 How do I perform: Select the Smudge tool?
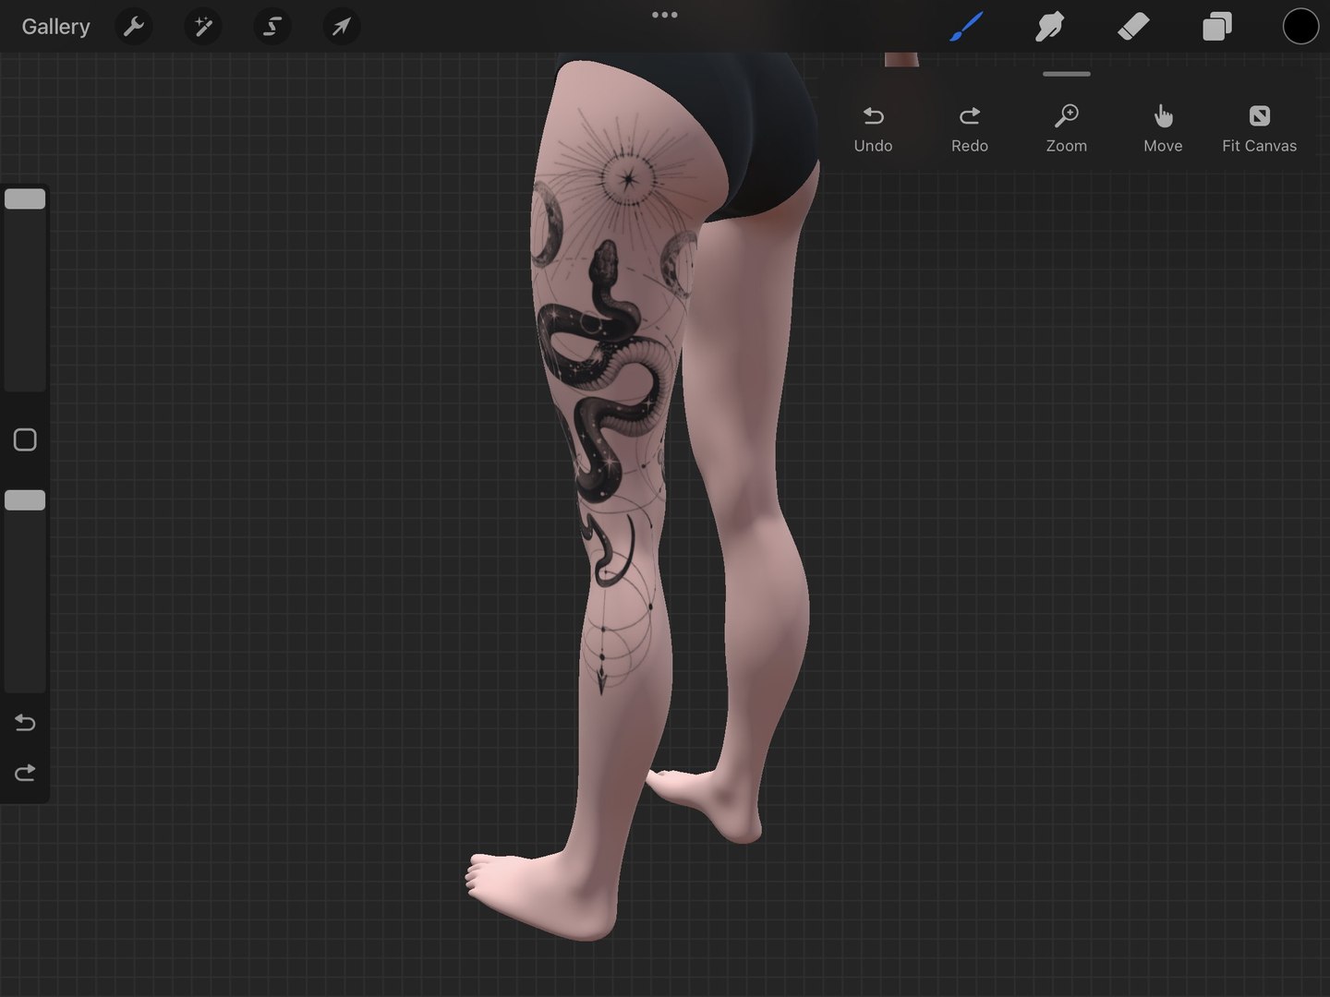click(1049, 27)
